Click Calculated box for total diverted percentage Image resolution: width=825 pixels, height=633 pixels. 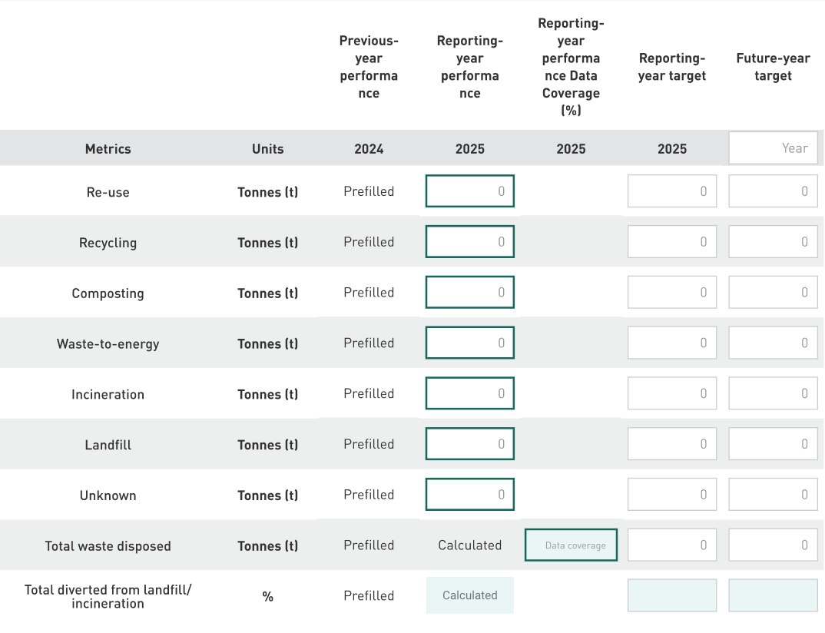pos(469,595)
